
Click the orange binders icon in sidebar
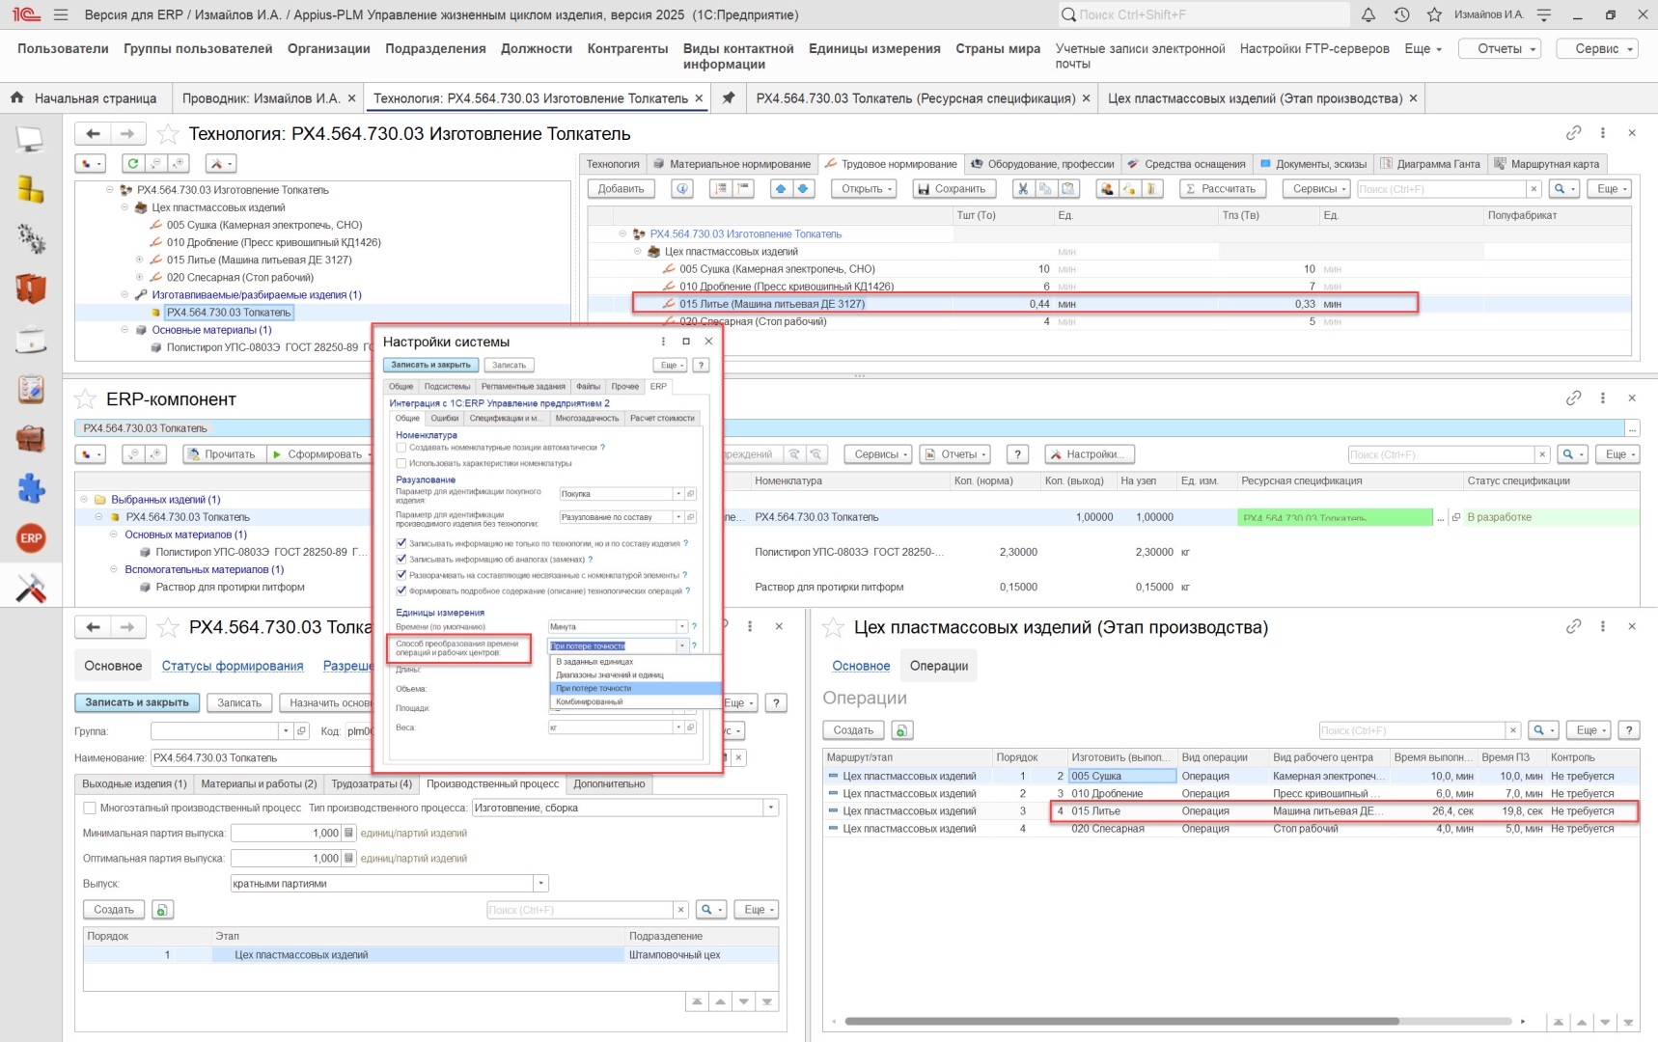tap(31, 288)
